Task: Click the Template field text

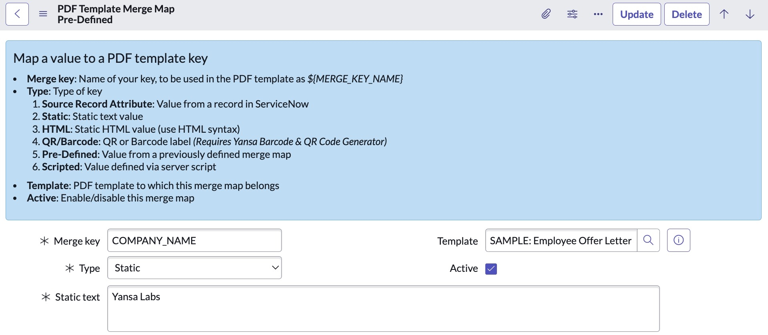Action: point(561,241)
